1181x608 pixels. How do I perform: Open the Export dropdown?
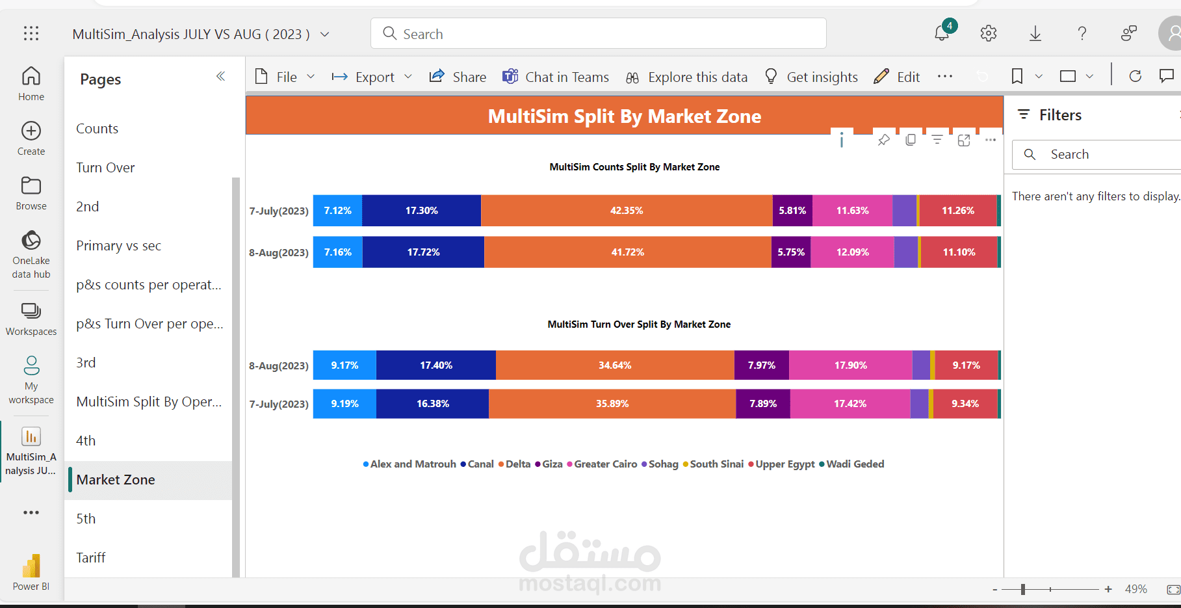click(372, 77)
